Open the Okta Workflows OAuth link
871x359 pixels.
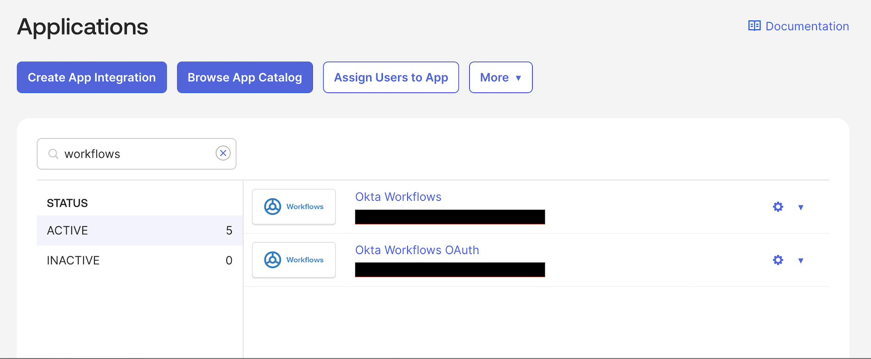(417, 250)
